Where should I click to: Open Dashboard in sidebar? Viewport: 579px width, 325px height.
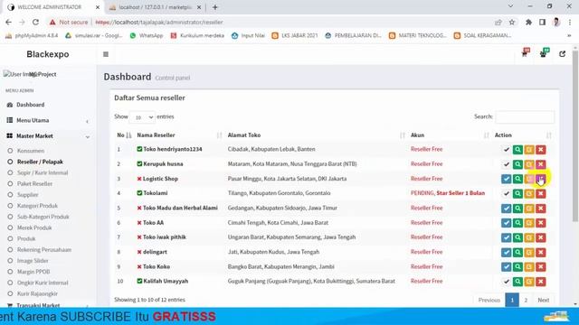tap(30, 105)
